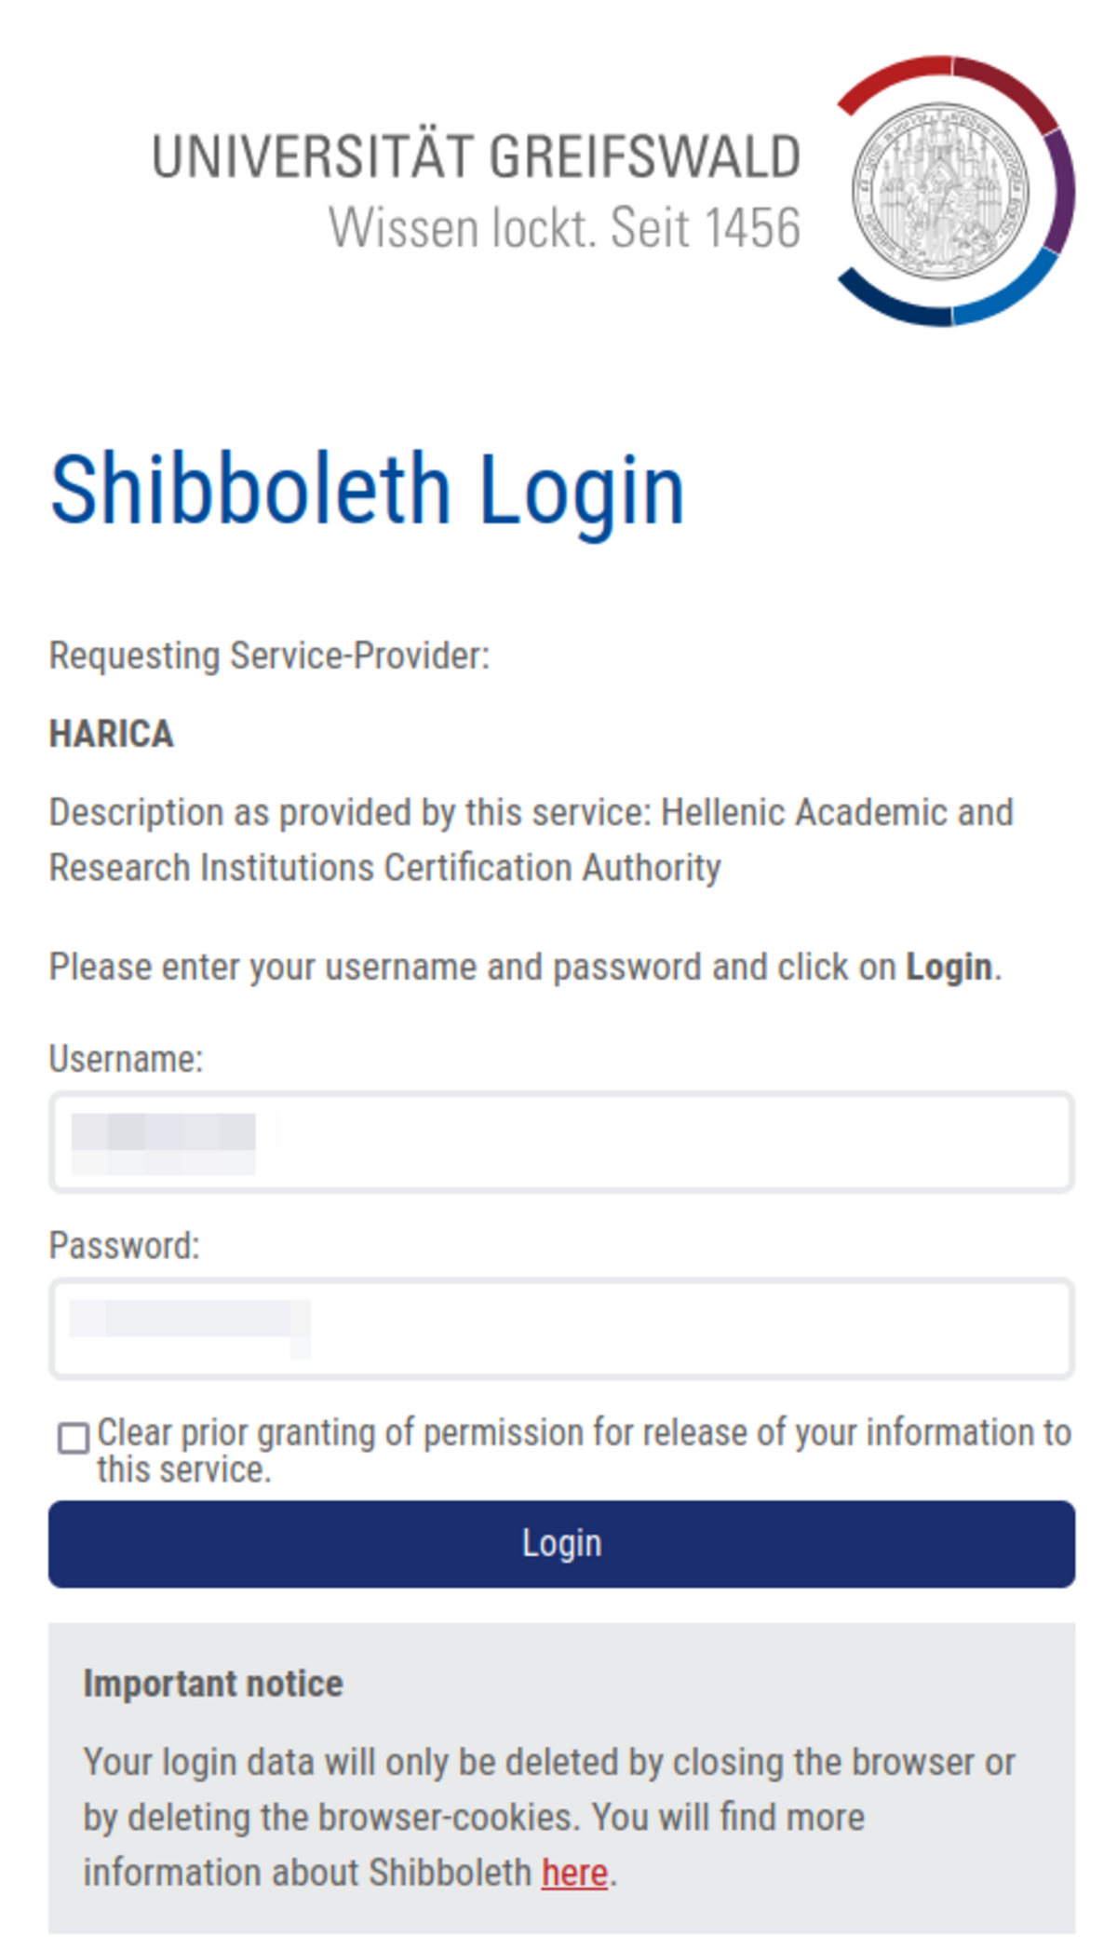Click the bold "Login" word in the instructions

click(x=949, y=968)
